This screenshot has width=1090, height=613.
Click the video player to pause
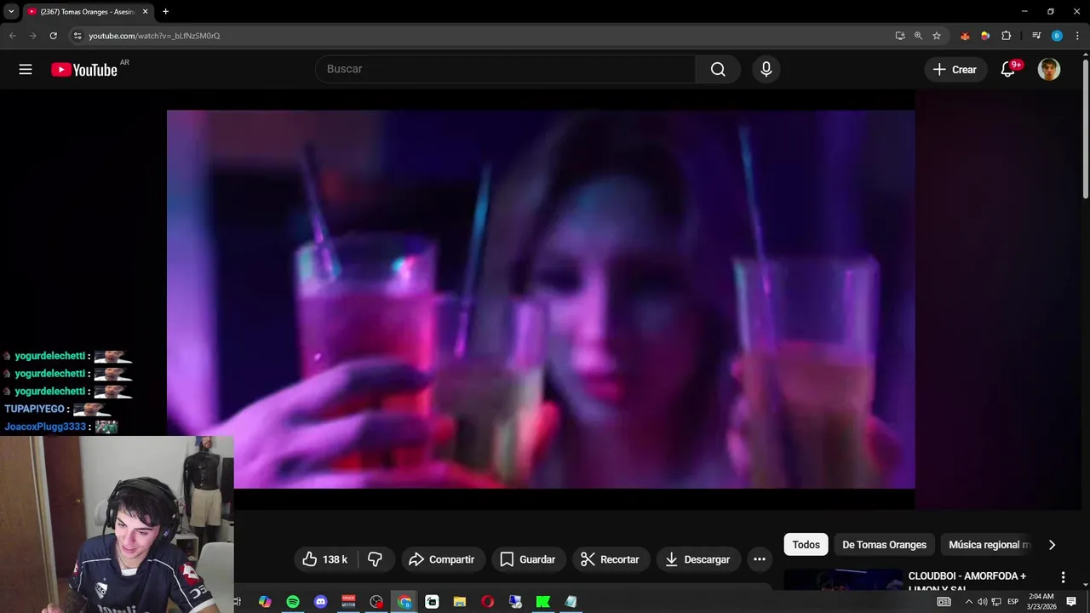(541, 299)
